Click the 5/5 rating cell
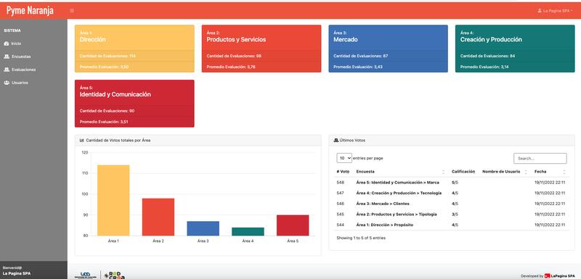This screenshot has width=581, height=279. point(455,183)
